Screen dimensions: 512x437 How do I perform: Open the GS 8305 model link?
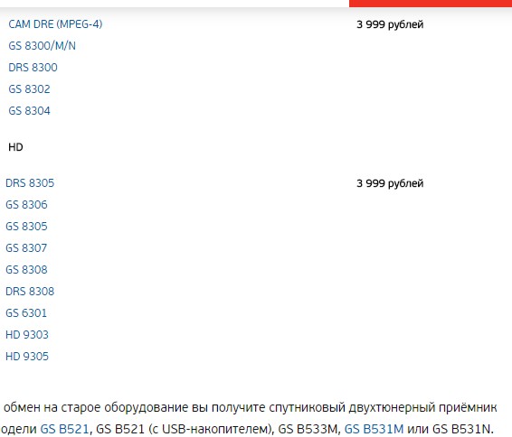[x=26, y=226]
